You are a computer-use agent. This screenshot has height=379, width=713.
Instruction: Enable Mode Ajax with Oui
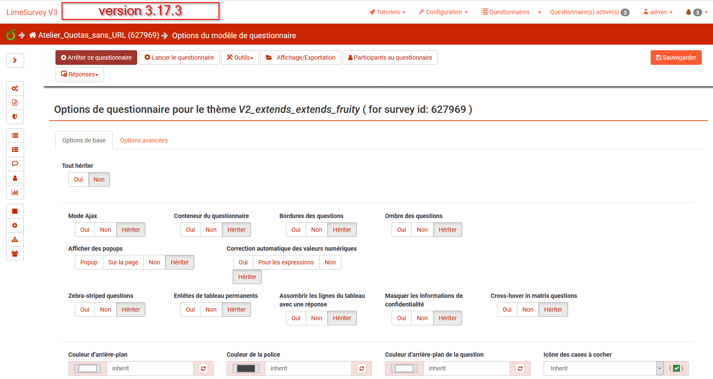85,230
